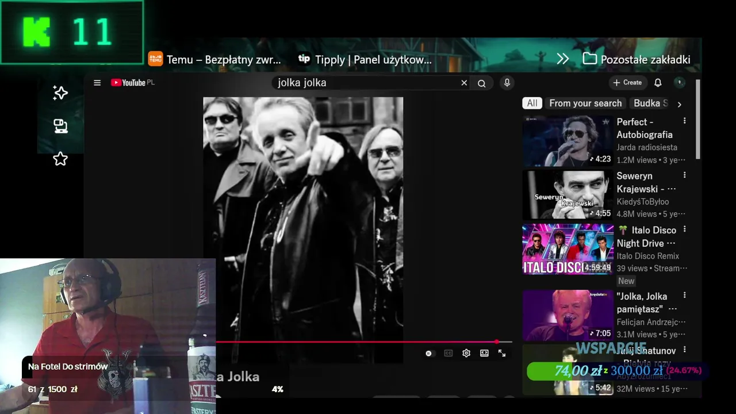Viewport: 736px width, 414px height.
Task: Clear the 'jolka jolka' search text
Action: click(x=464, y=83)
